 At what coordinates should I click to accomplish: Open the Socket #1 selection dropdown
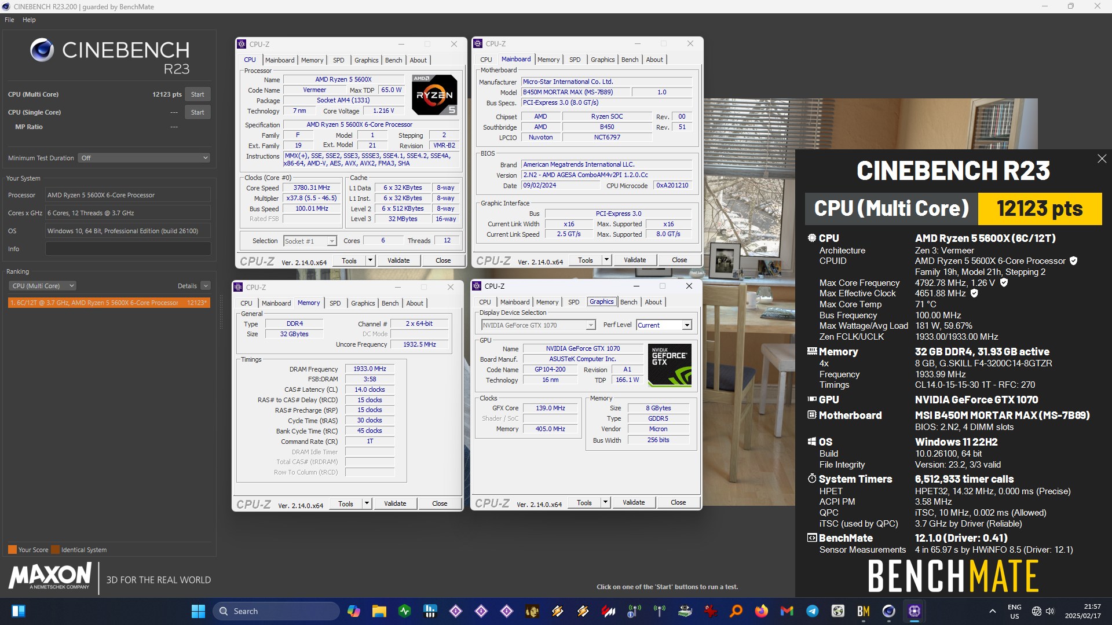[x=310, y=241]
